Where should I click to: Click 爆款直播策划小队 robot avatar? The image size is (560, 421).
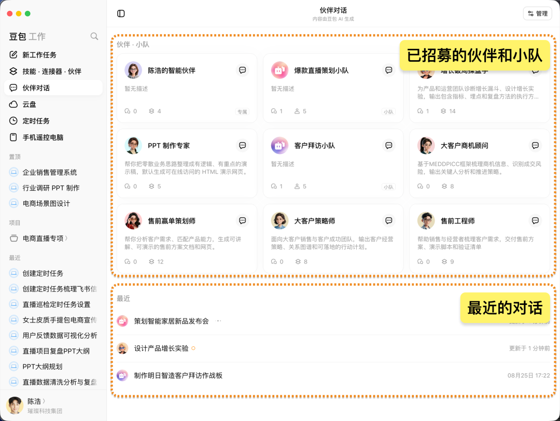[x=279, y=71]
